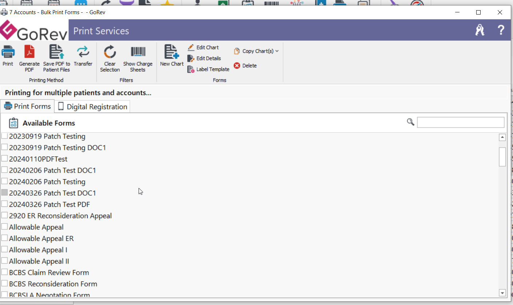Check 20240326 Patch Test PDF checkbox

click(x=4, y=204)
